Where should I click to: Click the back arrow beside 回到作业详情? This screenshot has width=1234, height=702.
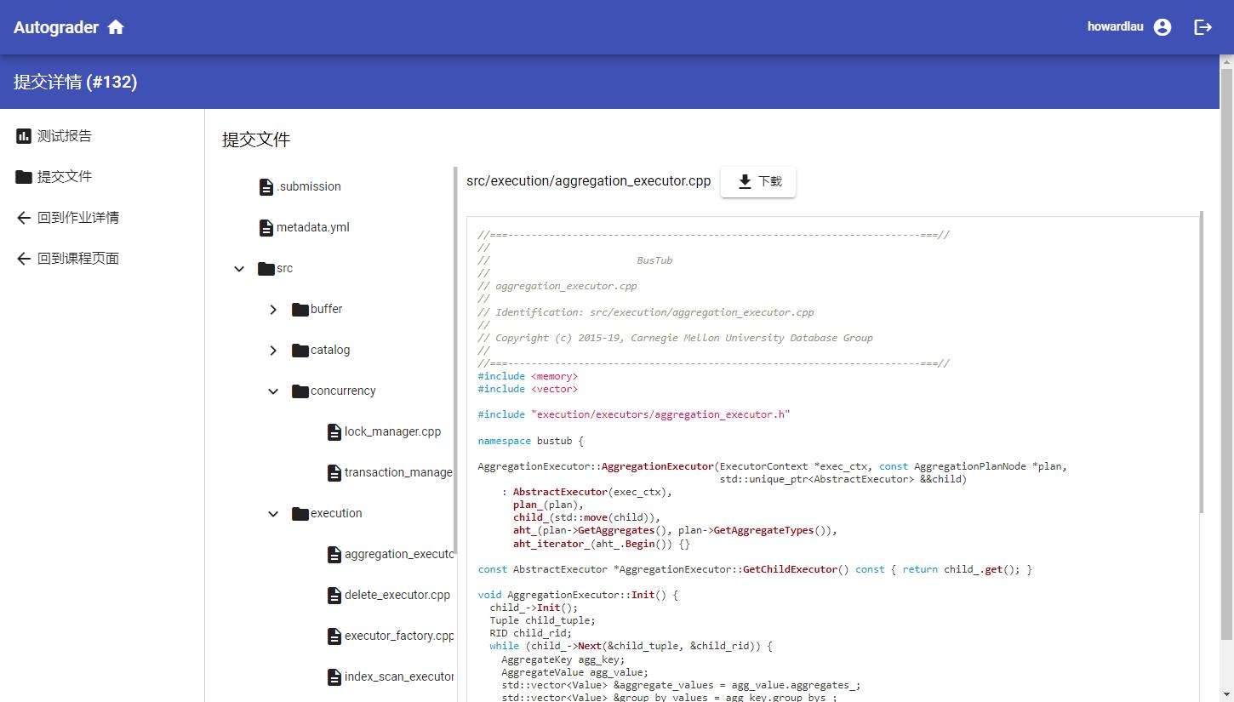click(x=24, y=218)
